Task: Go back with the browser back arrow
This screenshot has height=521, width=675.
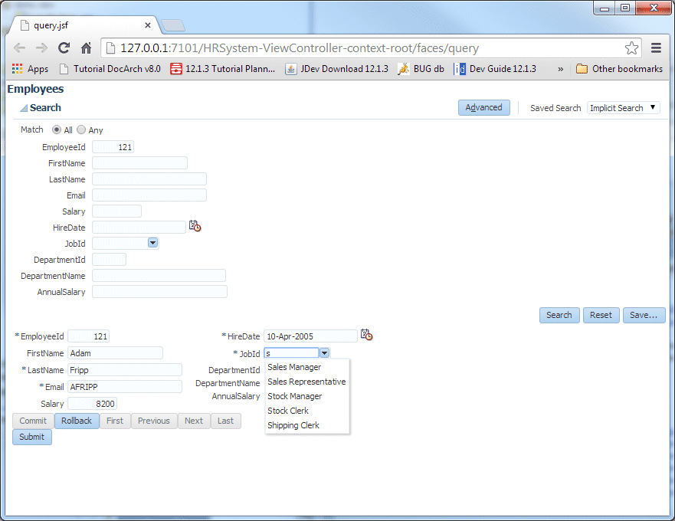Action: [x=19, y=48]
